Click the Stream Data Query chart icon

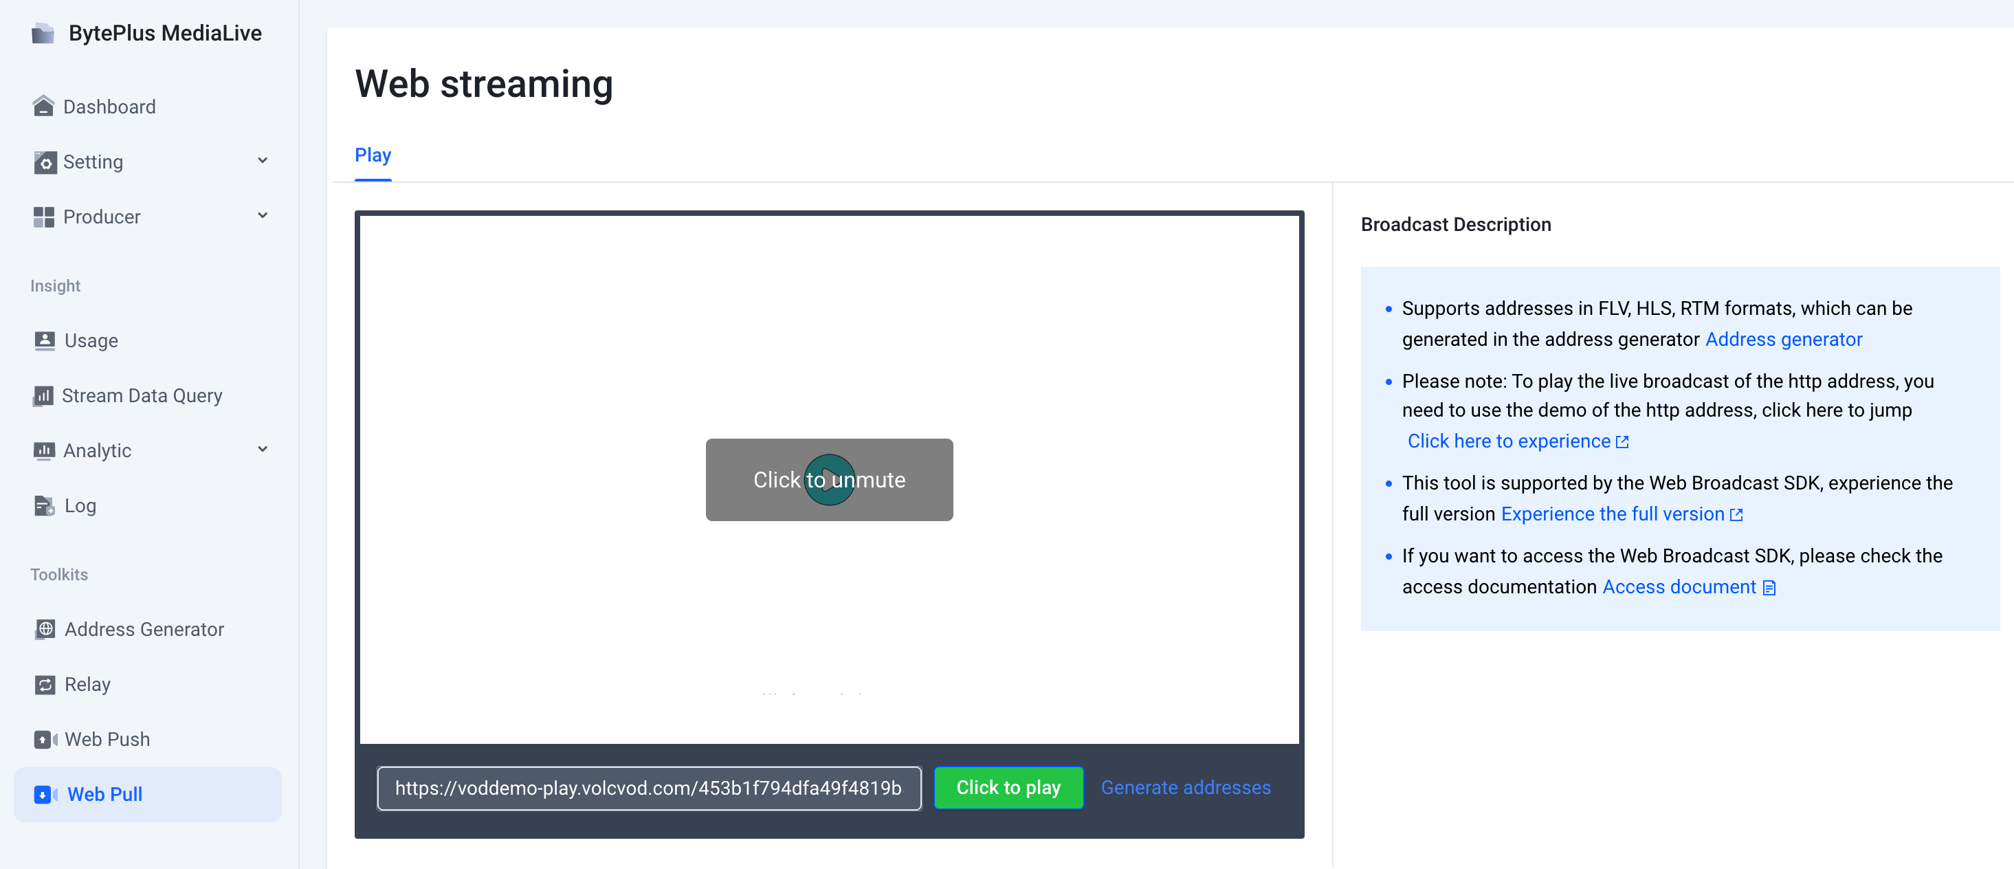pos(44,396)
